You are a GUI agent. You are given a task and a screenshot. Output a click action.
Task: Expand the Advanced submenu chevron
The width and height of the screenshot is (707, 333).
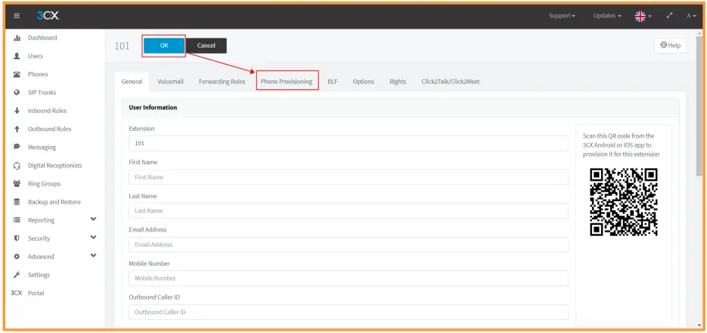[93, 255]
